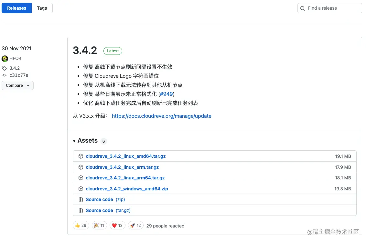Collapse the Assets section

[85, 141]
